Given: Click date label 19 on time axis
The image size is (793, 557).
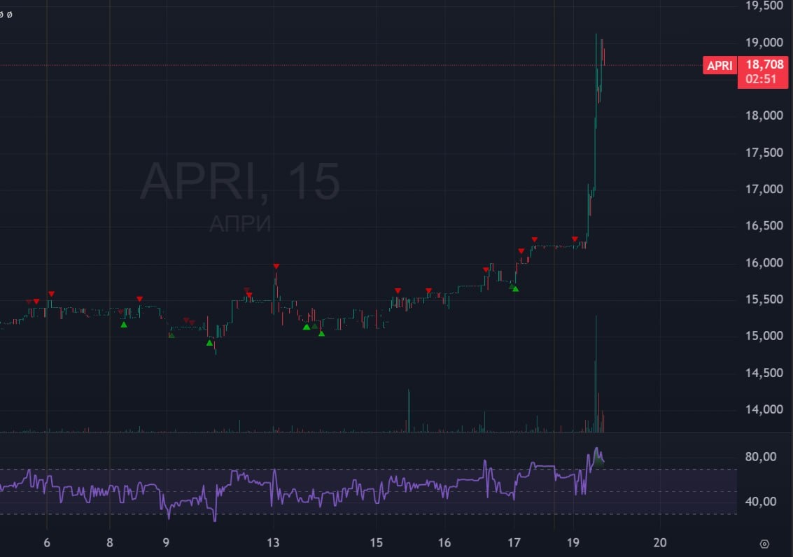Looking at the screenshot, I should [573, 543].
